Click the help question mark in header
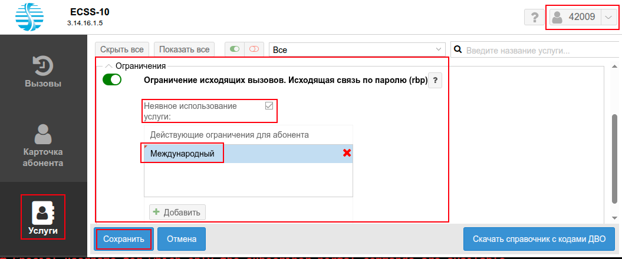 [534, 18]
